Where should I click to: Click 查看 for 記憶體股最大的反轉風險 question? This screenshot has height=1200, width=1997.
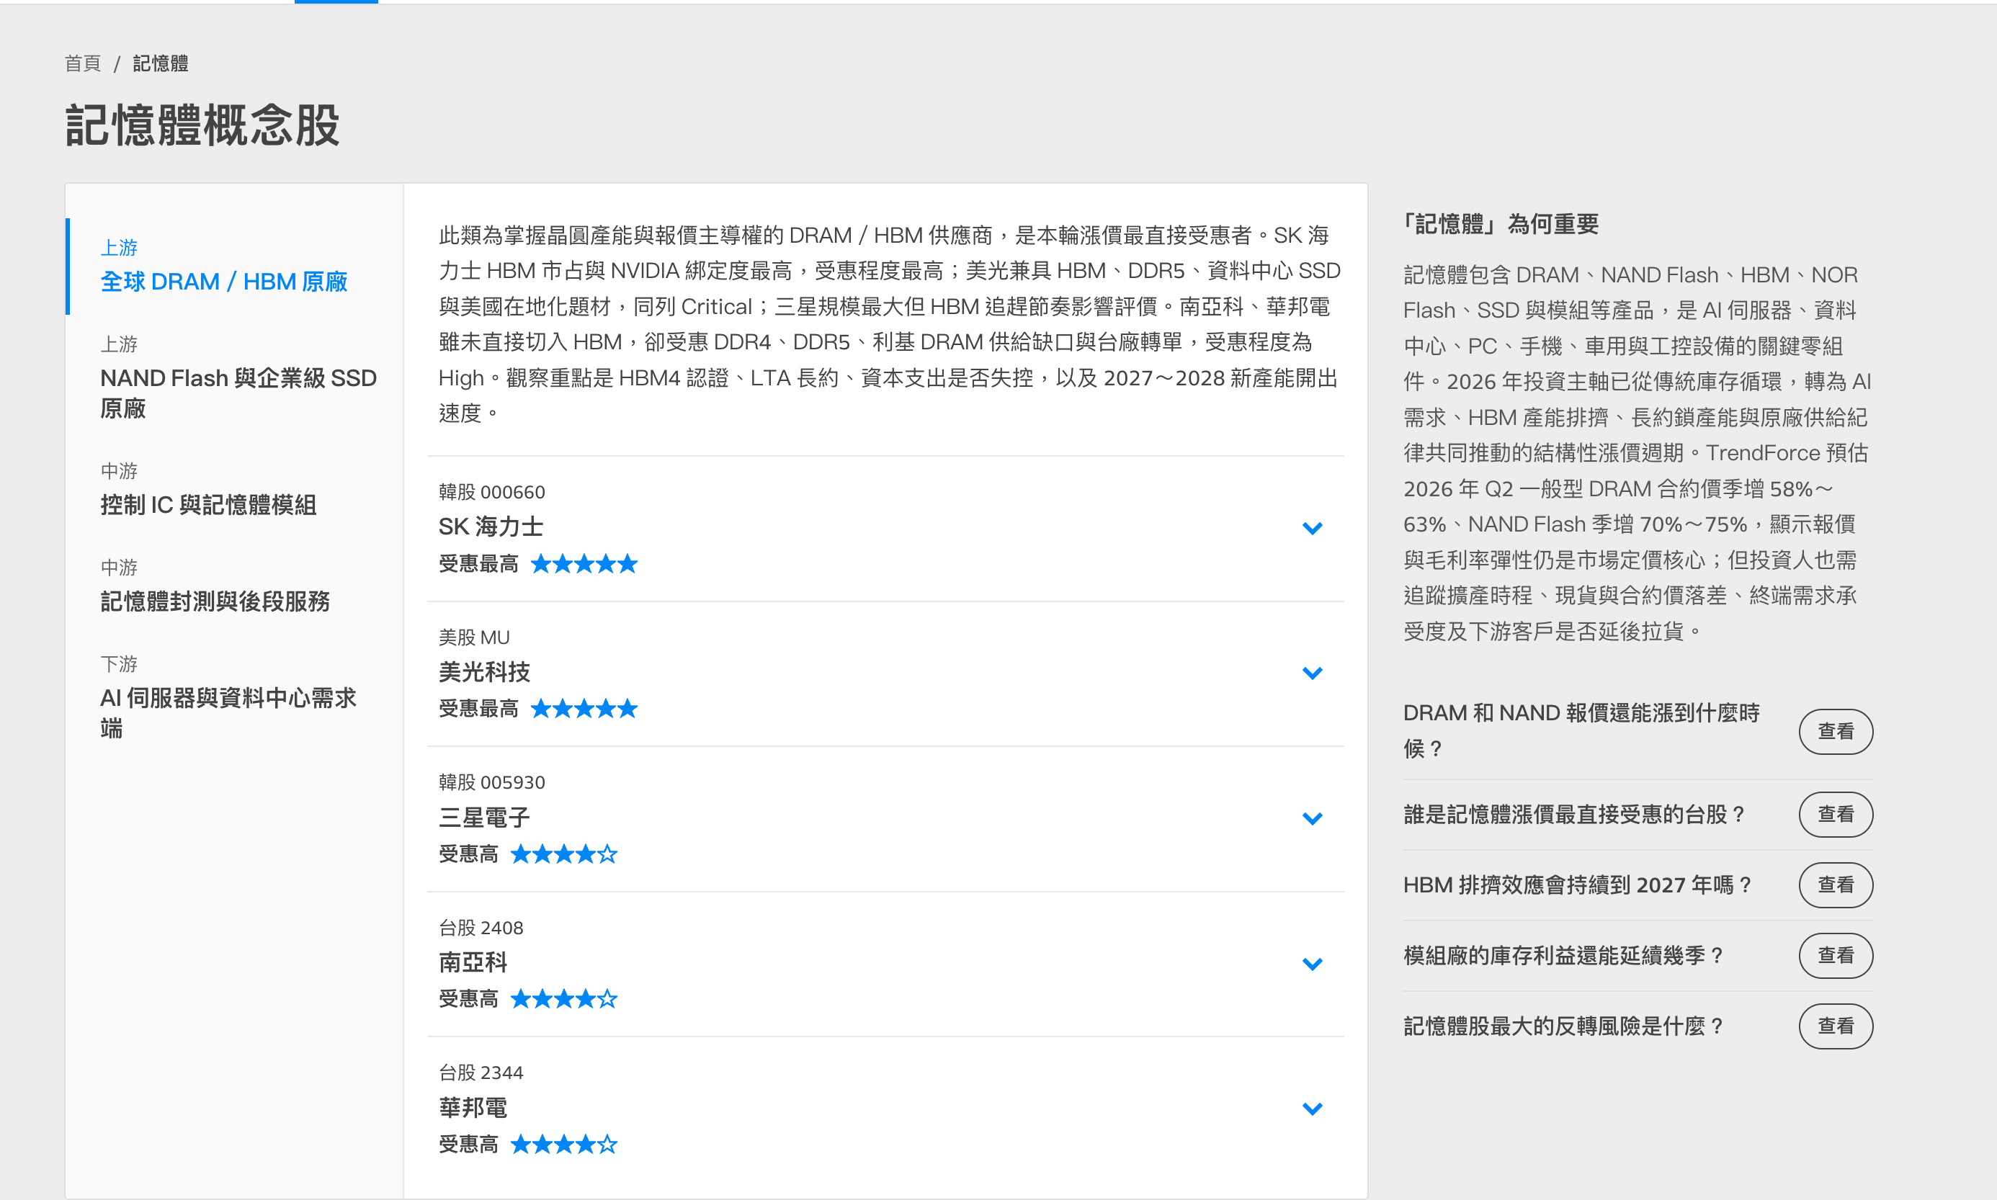coord(1836,1026)
